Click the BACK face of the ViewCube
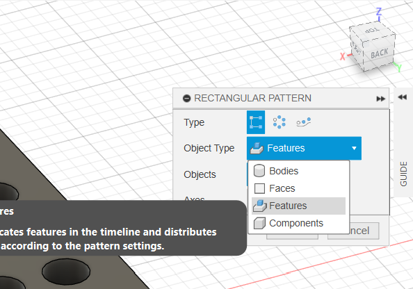 click(380, 53)
